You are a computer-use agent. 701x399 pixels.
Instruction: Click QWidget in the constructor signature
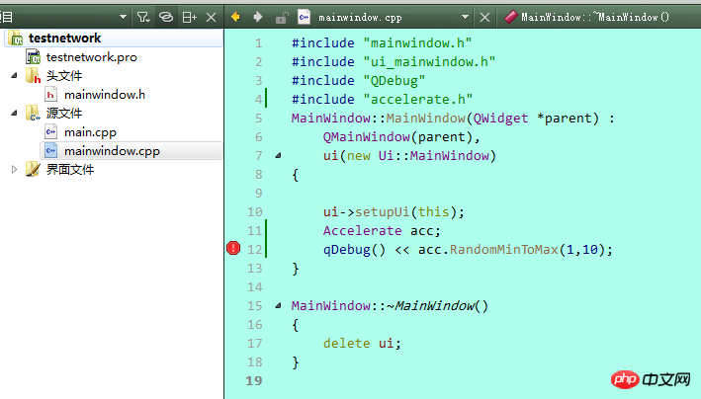click(500, 118)
